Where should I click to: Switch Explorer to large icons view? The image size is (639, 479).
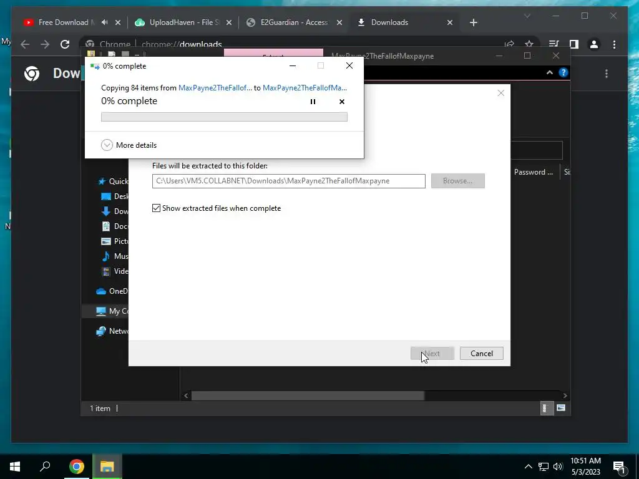click(561, 408)
